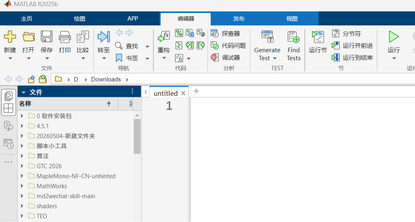Open the 重构 dropdown arrow
This screenshot has height=222, width=415.
click(164, 58)
